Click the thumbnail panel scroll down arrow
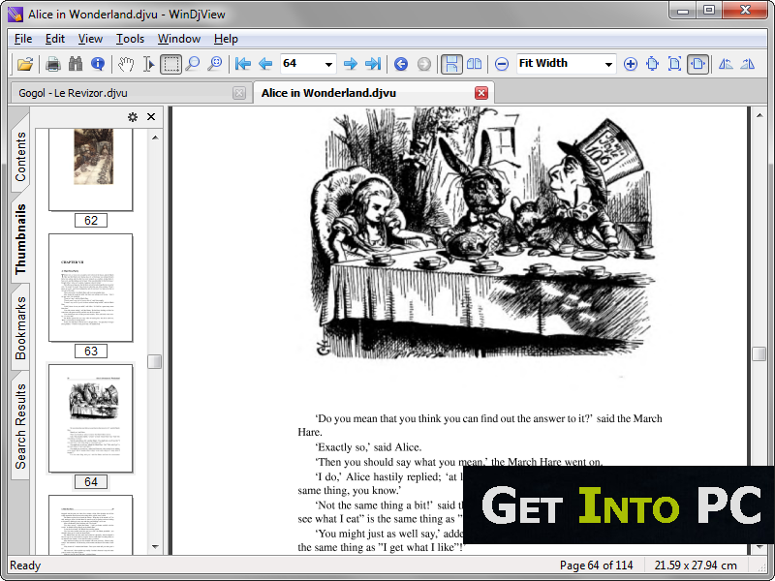 tap(155, 546)
